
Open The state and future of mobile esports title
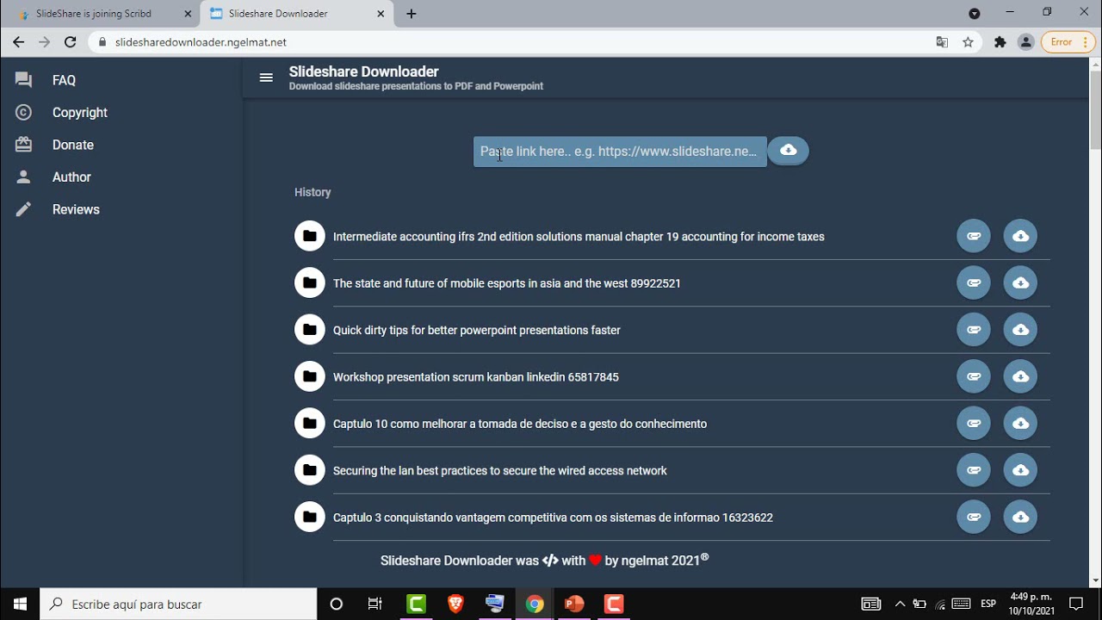(x=507, y=283)
